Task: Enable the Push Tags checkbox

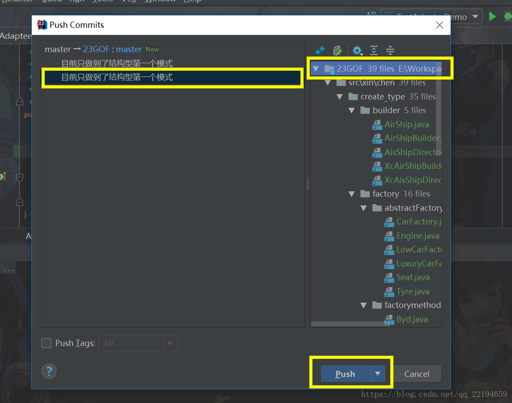Action: pos(46,343)
